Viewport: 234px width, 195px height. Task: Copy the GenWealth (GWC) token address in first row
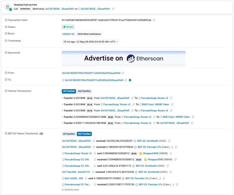(169, 141)
